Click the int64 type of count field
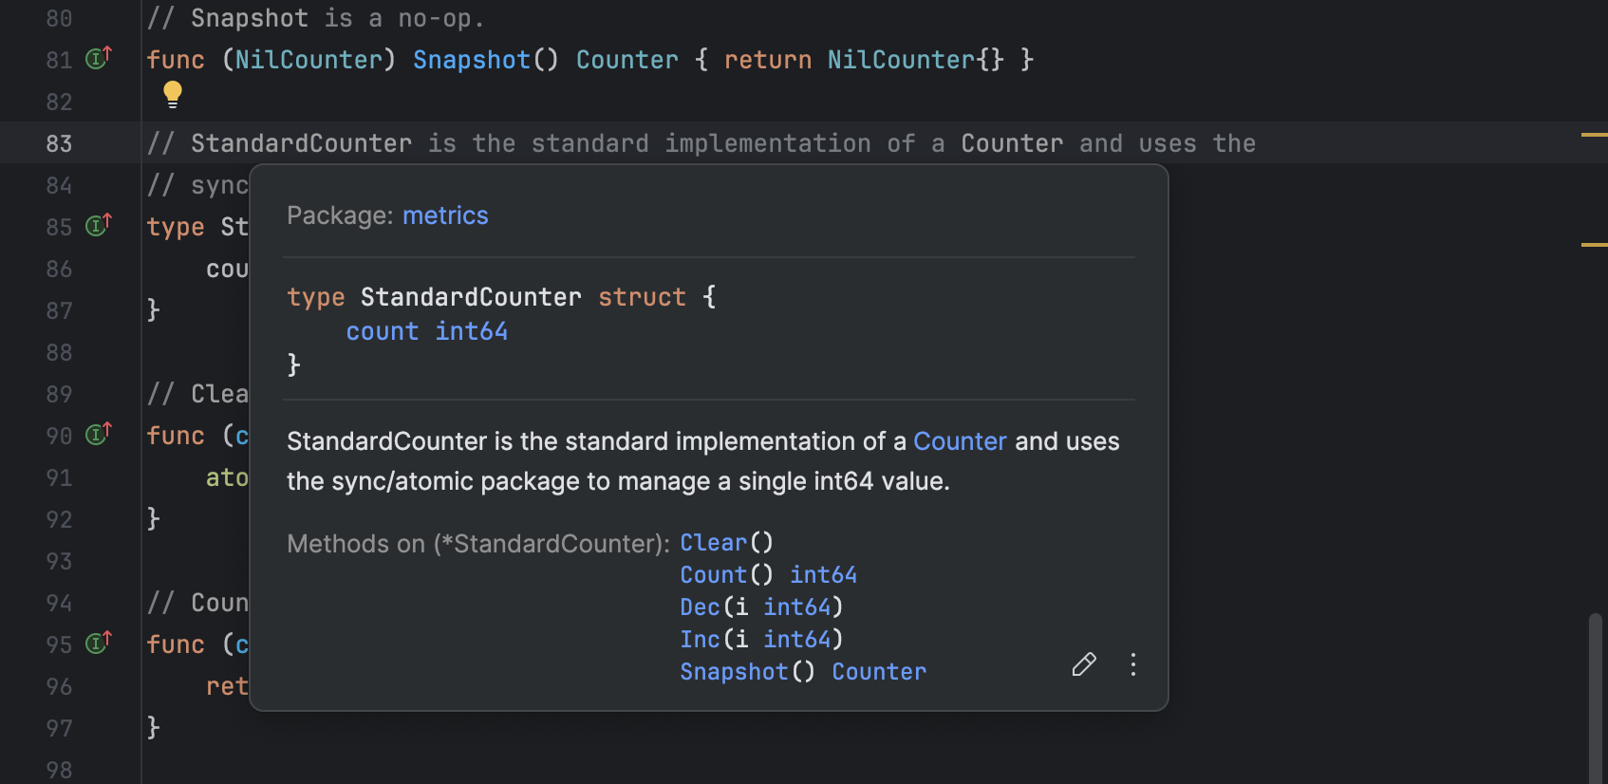1608x784 pixels. 471,331
